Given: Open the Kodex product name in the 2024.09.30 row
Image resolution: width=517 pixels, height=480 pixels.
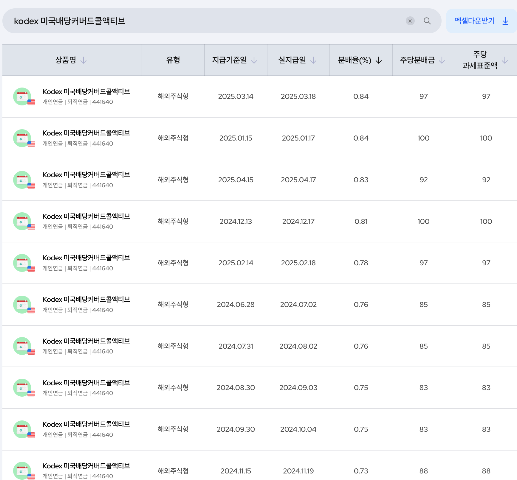Looking at the screenshot, I should tap(86, 424).
